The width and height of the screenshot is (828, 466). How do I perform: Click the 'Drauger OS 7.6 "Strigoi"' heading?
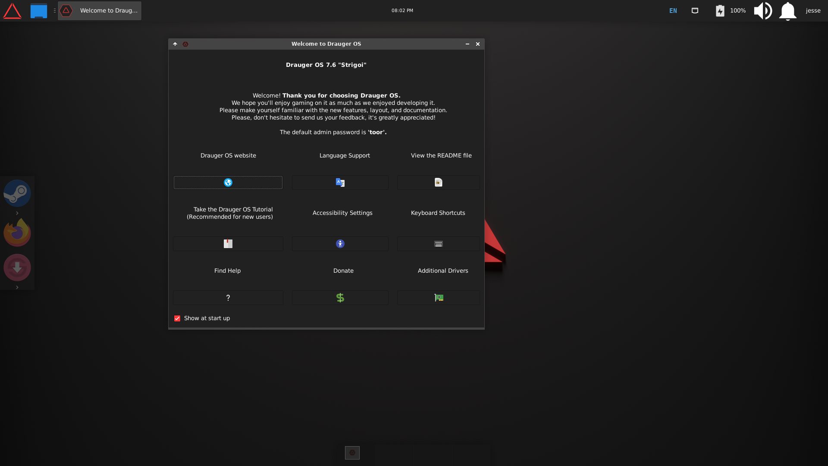click(326, 65)
